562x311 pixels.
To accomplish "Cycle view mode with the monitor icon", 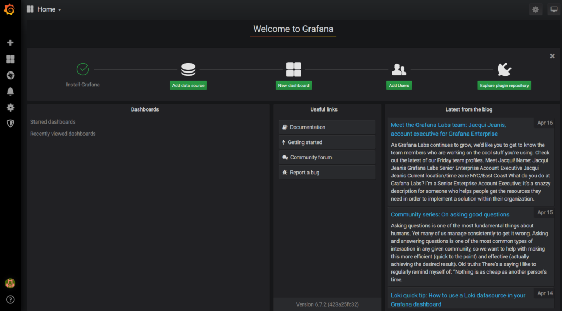I will [554, 10].
